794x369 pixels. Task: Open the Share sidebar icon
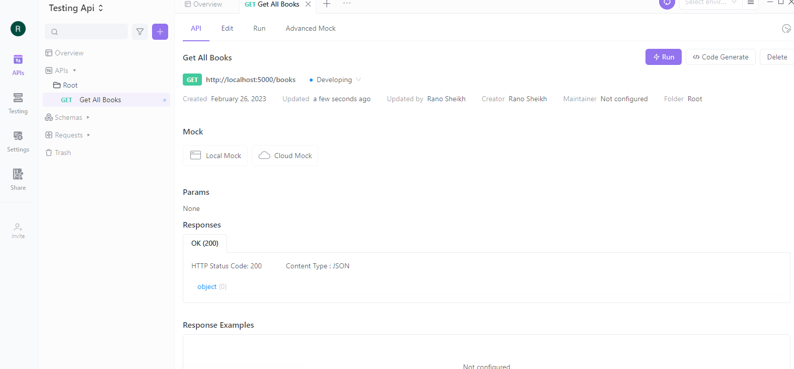[18, 180]
